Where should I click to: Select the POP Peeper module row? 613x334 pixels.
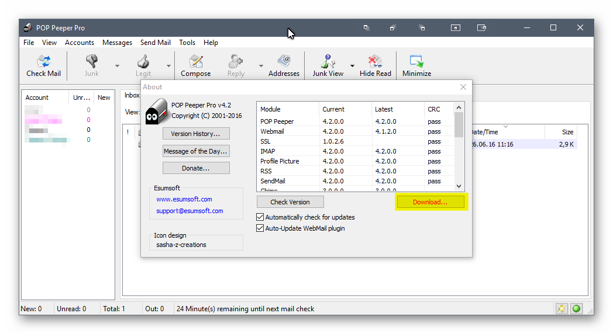pos(355,121)
